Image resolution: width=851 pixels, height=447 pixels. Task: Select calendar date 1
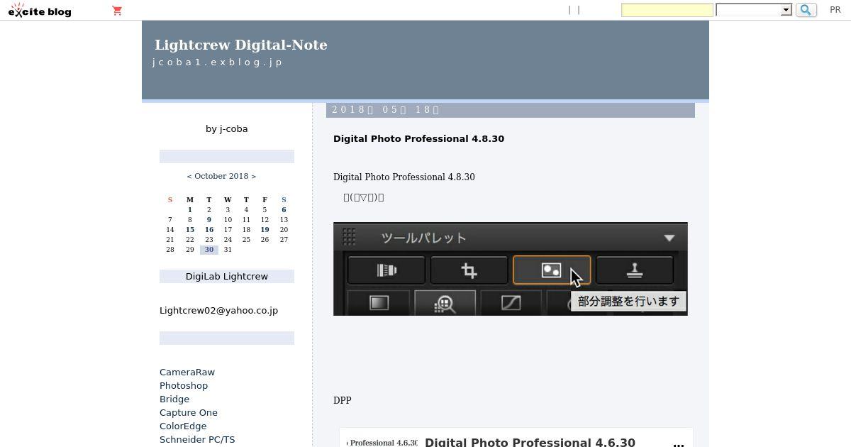pos(190,210)
